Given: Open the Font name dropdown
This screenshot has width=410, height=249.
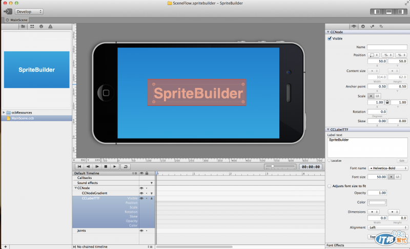Looking at the screenshot, I should 388,168.
